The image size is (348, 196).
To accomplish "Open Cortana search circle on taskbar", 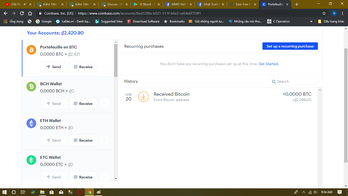I will pyautogui.click(x=14, y=192).
